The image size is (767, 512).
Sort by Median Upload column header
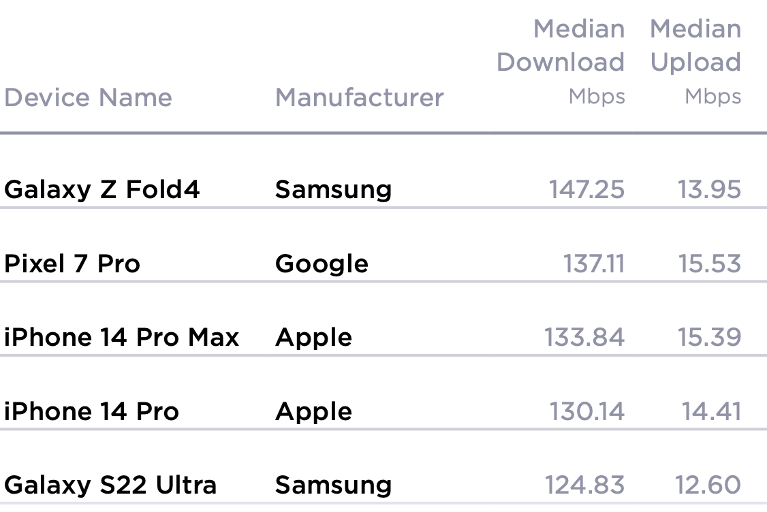(695, 62)
